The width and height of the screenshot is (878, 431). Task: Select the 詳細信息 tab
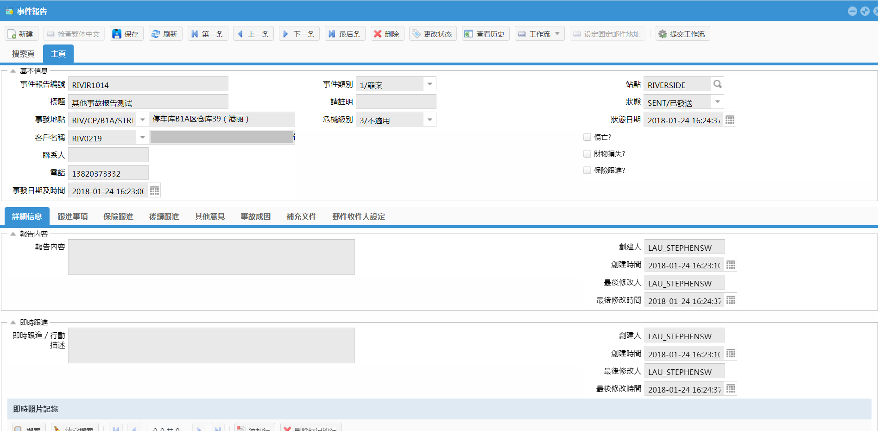tap(27, 216)
